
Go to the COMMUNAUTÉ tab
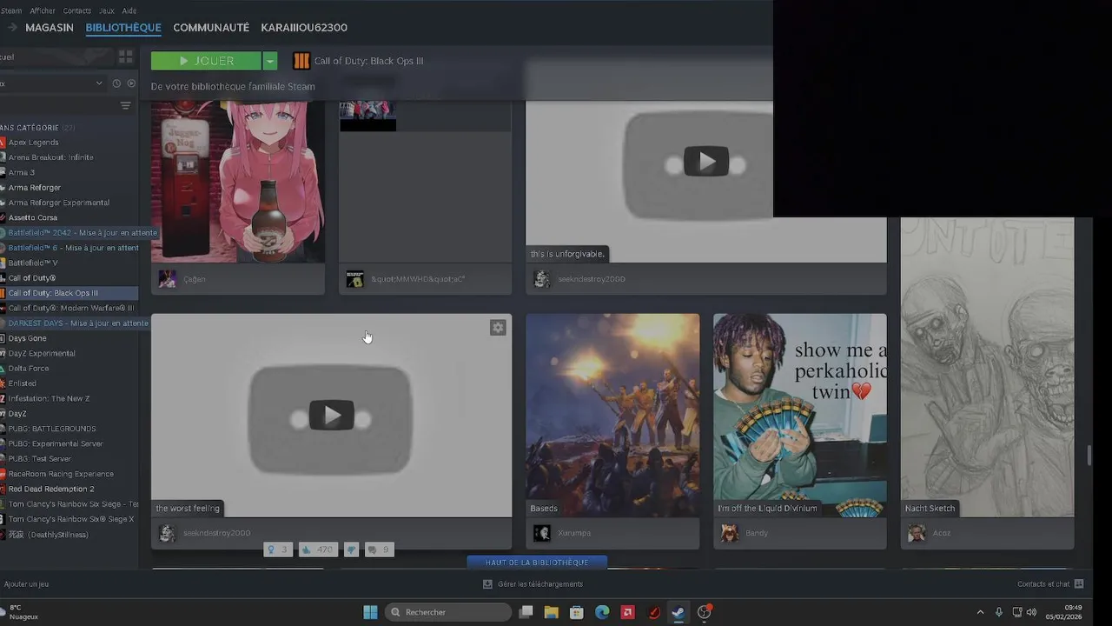pos(211,28)
